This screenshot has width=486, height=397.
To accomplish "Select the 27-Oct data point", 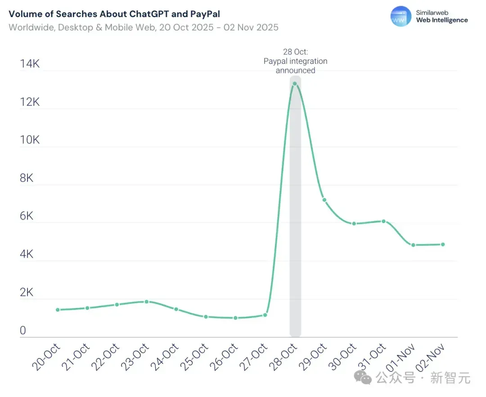I will [x=265, y=315].
